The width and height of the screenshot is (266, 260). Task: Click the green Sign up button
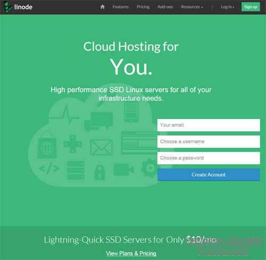click(251, 7)
